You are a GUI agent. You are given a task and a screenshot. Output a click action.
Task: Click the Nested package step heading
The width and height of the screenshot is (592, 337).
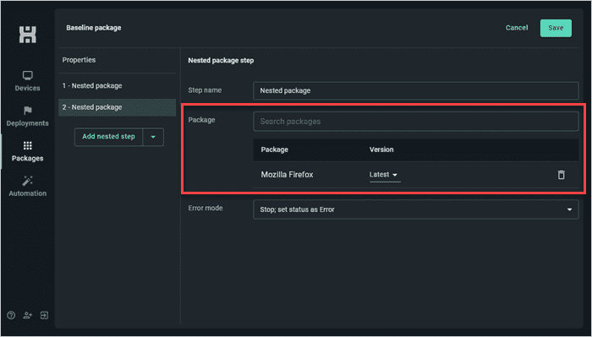(x=221, y=60)
